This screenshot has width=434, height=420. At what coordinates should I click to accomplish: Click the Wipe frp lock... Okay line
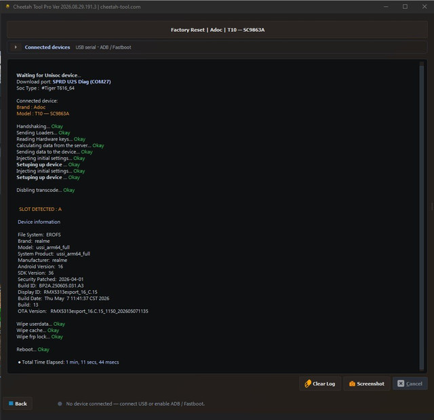pyautogui.click(x=39, y=337)
